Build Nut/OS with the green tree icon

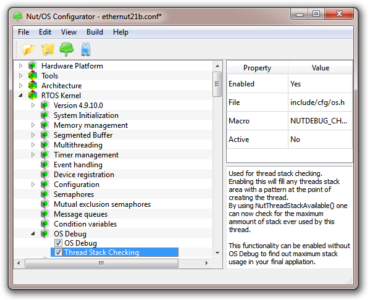pyautogui.click(x=67, y=49)
